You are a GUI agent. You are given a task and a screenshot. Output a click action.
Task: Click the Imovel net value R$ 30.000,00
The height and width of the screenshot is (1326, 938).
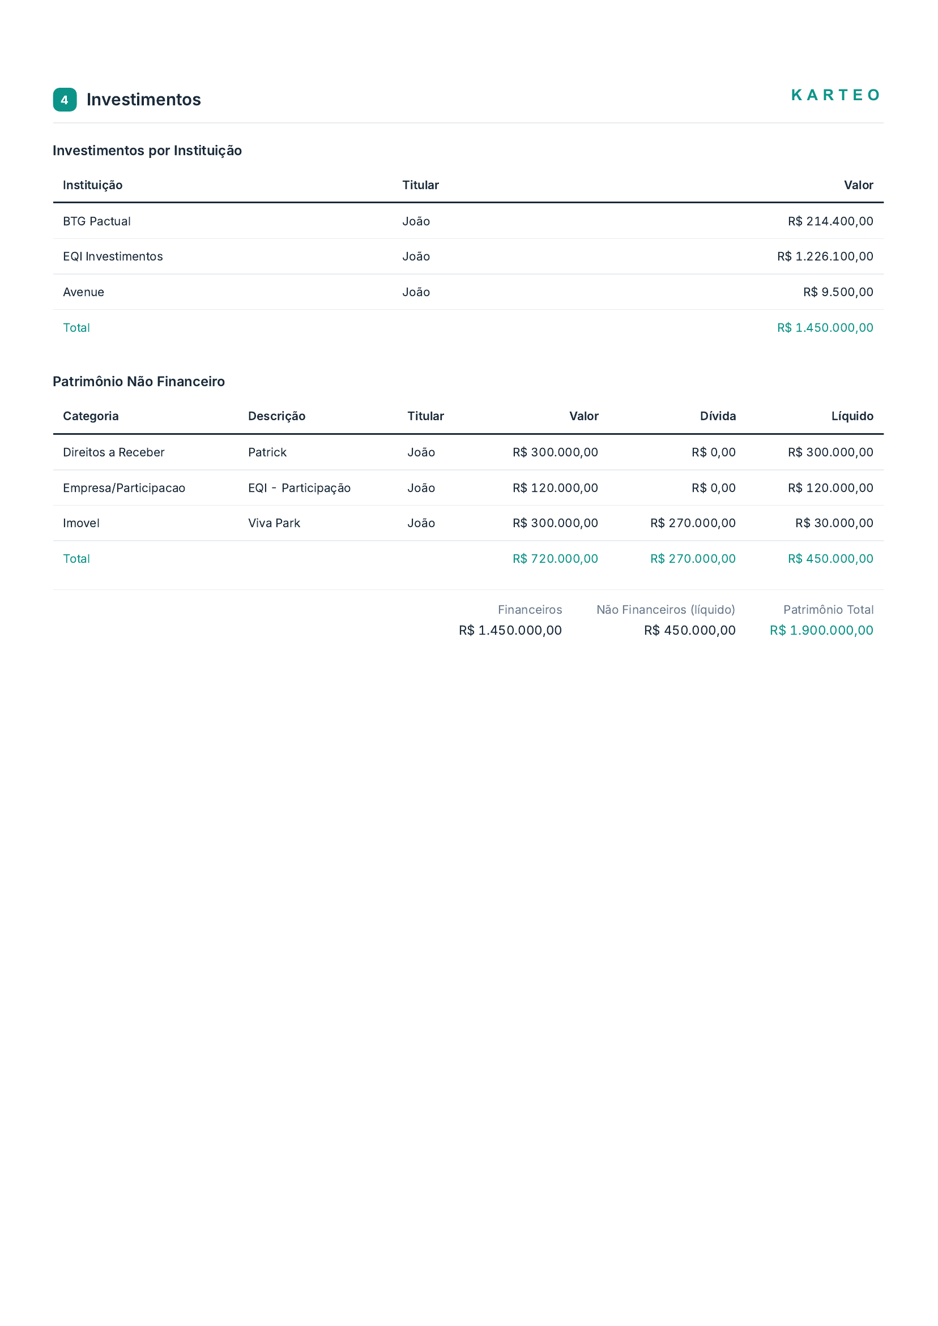coord(834,523)
